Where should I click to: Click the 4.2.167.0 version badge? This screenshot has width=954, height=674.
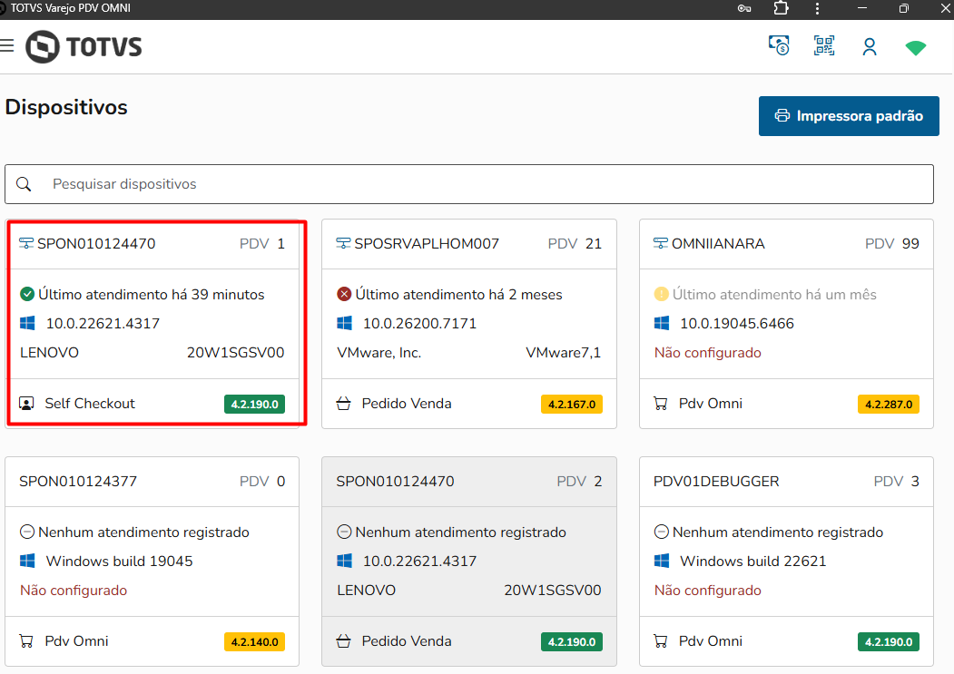(571, 404)
